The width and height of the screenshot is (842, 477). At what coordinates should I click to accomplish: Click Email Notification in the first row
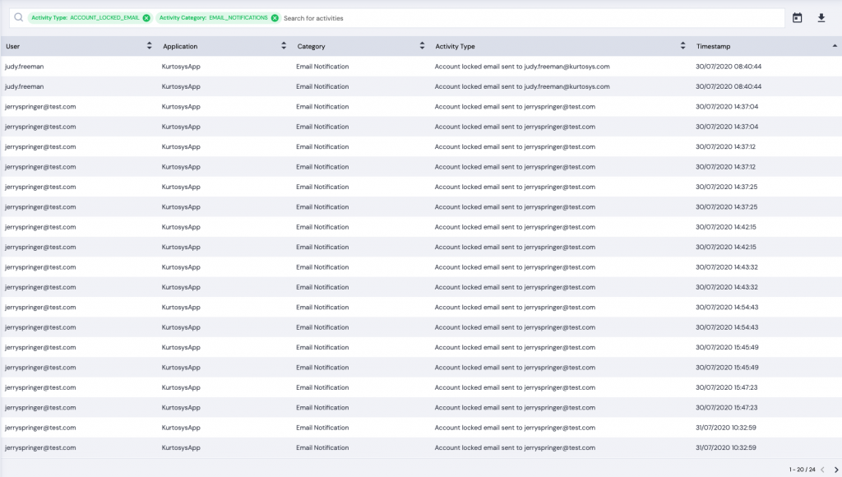click(322, 67)
